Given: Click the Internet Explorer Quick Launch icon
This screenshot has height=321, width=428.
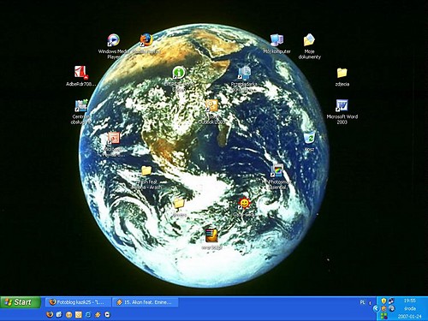Looking at the screenshot, I should (x=88, y=315).
